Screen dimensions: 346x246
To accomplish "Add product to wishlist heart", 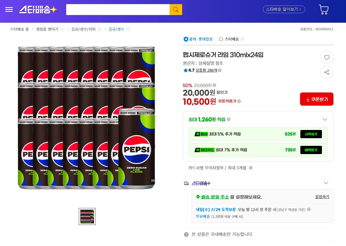I will (327, 57).
